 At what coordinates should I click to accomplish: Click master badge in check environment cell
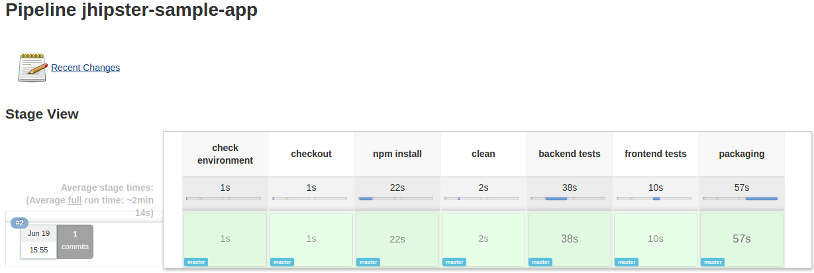tap(196, 262)
